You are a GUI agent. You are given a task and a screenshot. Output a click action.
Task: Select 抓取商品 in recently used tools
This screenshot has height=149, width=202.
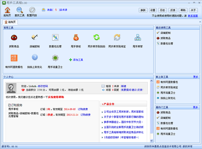click(x=165, y=38)
